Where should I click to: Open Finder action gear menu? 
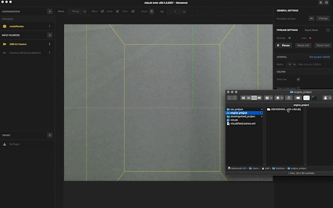tap(279, 98)
